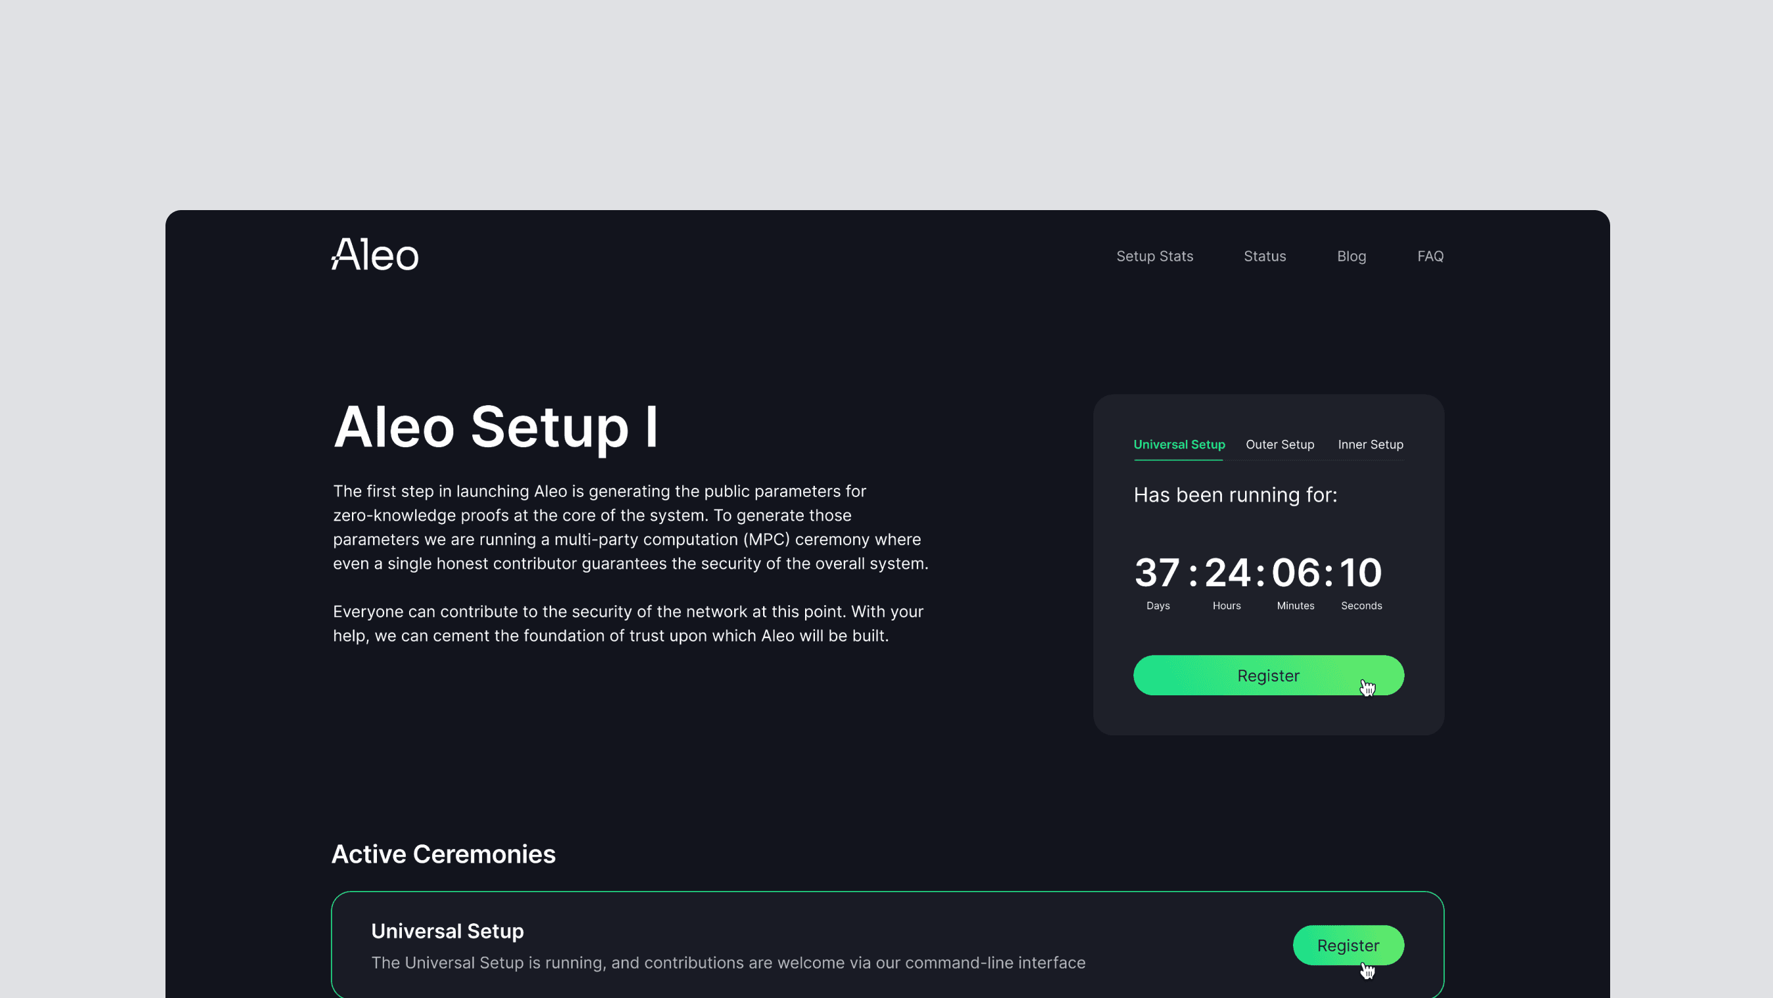Click the 06 Minutes counter value
Viewport: 1773px width, 998px height.
coord(1296,573)
